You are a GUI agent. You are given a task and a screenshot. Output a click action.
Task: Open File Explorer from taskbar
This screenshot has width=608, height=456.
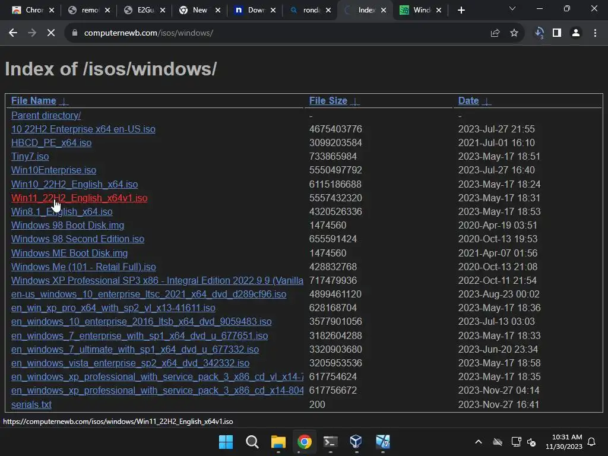coord(278,442)
